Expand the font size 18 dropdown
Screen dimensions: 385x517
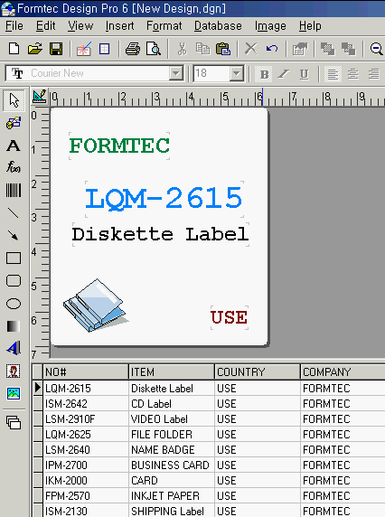(237, 73)
